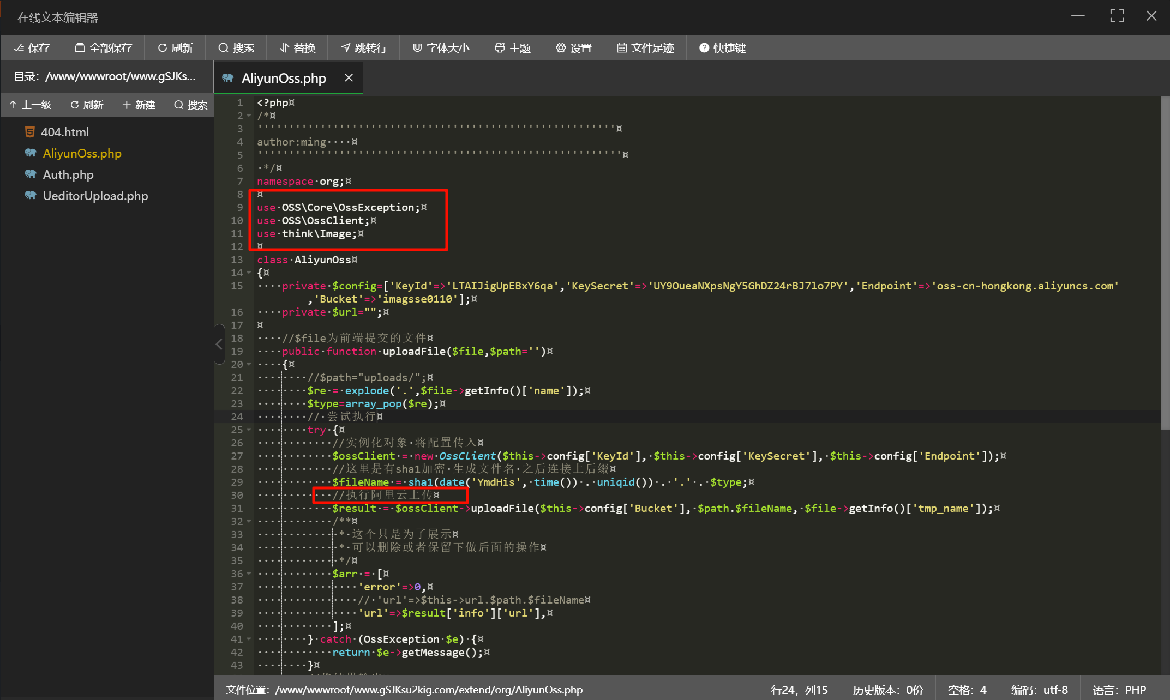Open Auth.php in file tree
This screenshot has width=1170, height=700.
pyautogui.click(x=68, y=174)
